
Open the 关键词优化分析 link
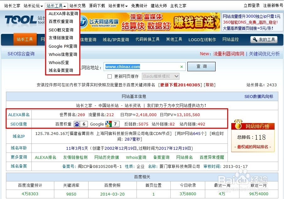tap(264, 54)
